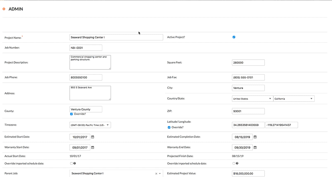Click the Project Description text area
This screenshot has width=332, height=177.
coord(90,62)
